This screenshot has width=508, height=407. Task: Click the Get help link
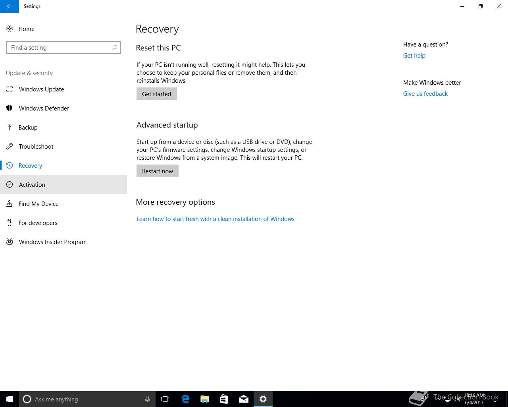click(414, 56)
